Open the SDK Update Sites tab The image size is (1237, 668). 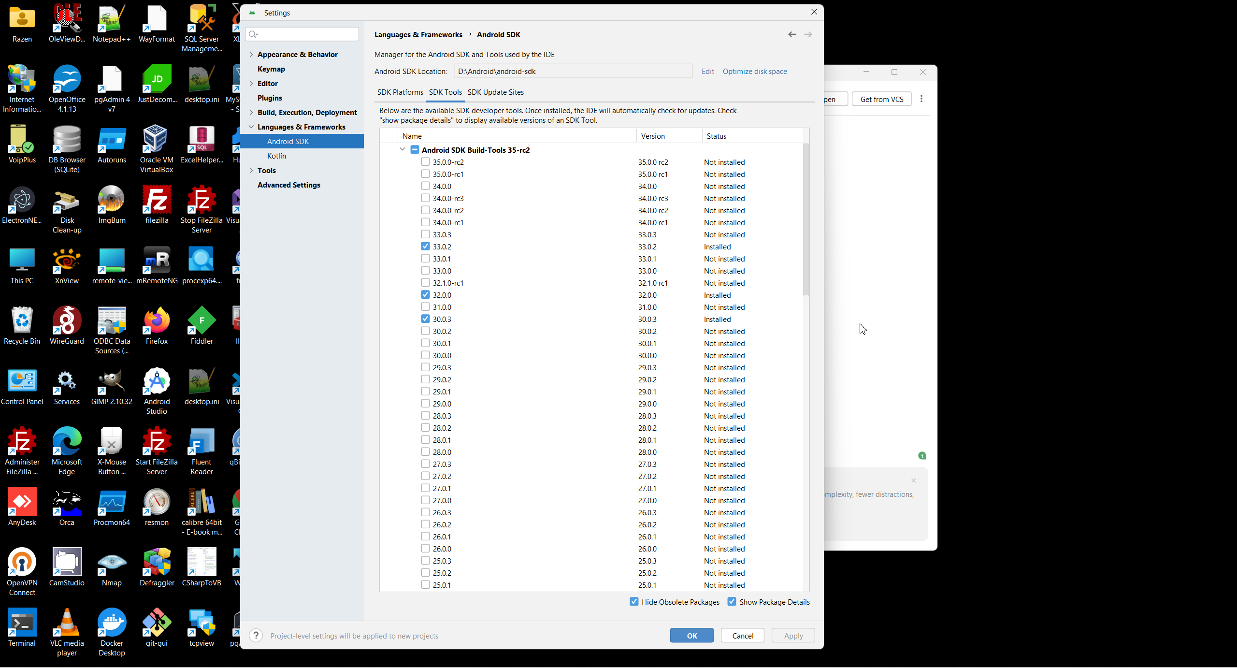point(495,92)
